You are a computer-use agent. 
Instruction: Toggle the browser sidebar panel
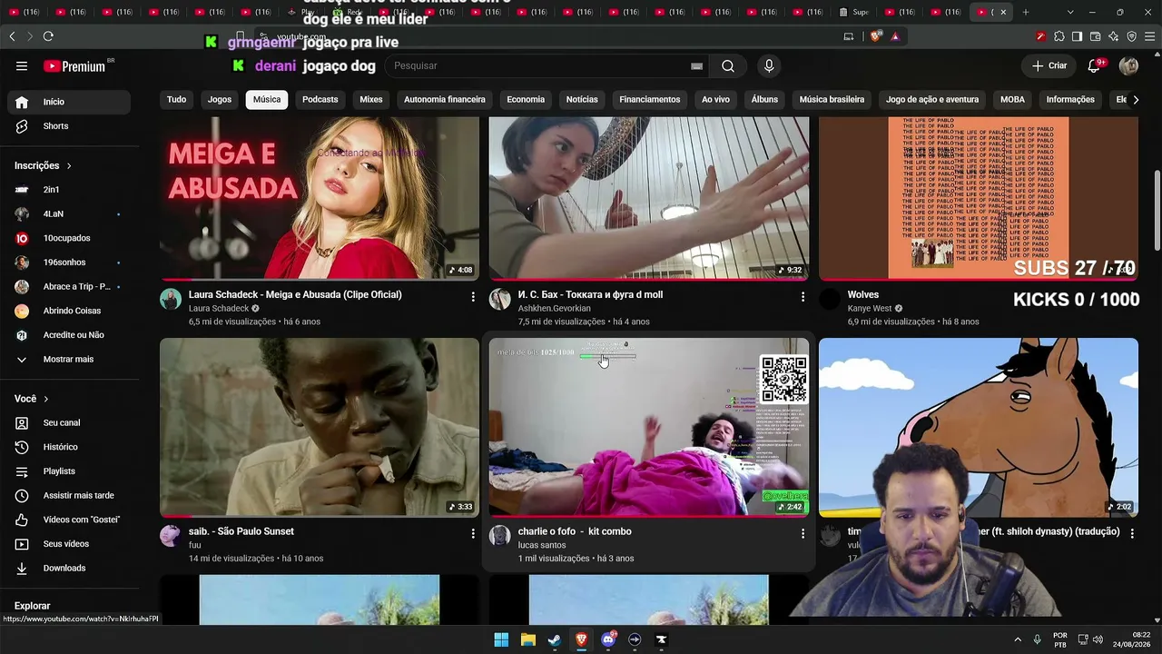pos(1077,36)
